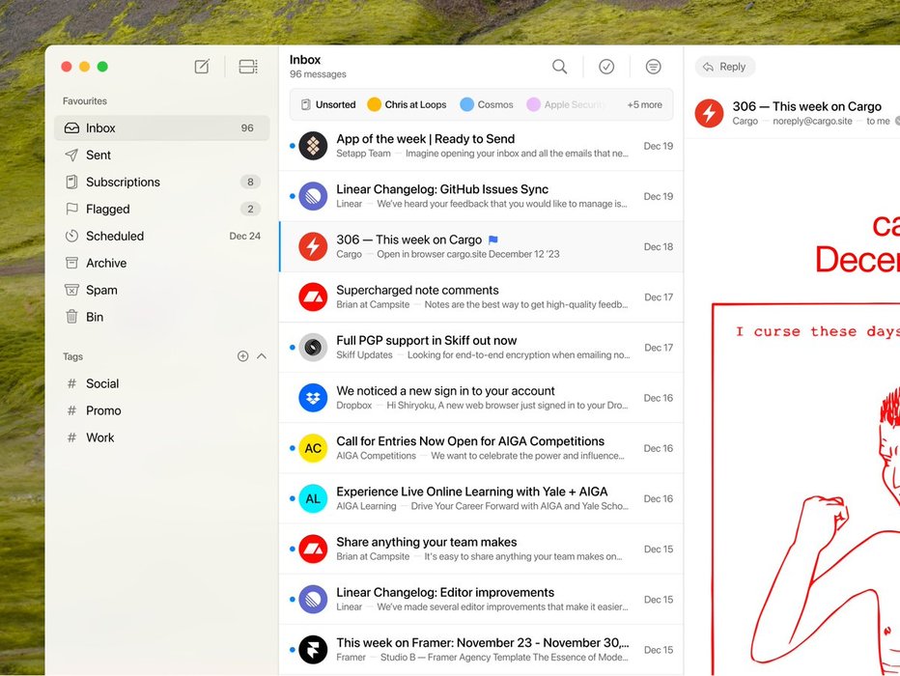Open 'App of the week | Ready to Send' email
This screenshot has width=900, height=676.
point(481,146)
